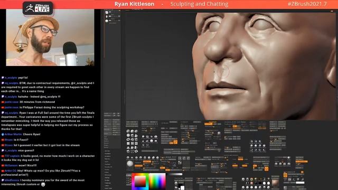Open the large current brush sphere thumbnail
This screenshot has width=338, height=190.
click(130, 164)
